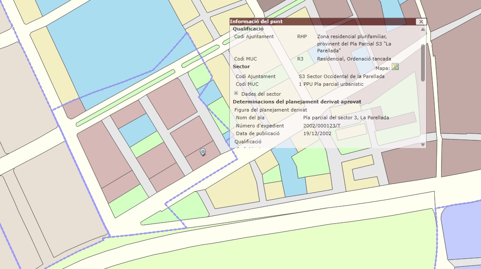This screenshot has height=269, width=481.
Task: Click the plan name Pla parcial del sector 3
Action: coord(346,118)
